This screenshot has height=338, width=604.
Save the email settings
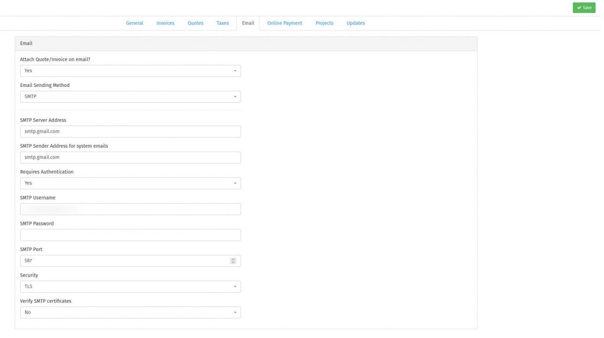pyautogui.click(x=584, y=8)
